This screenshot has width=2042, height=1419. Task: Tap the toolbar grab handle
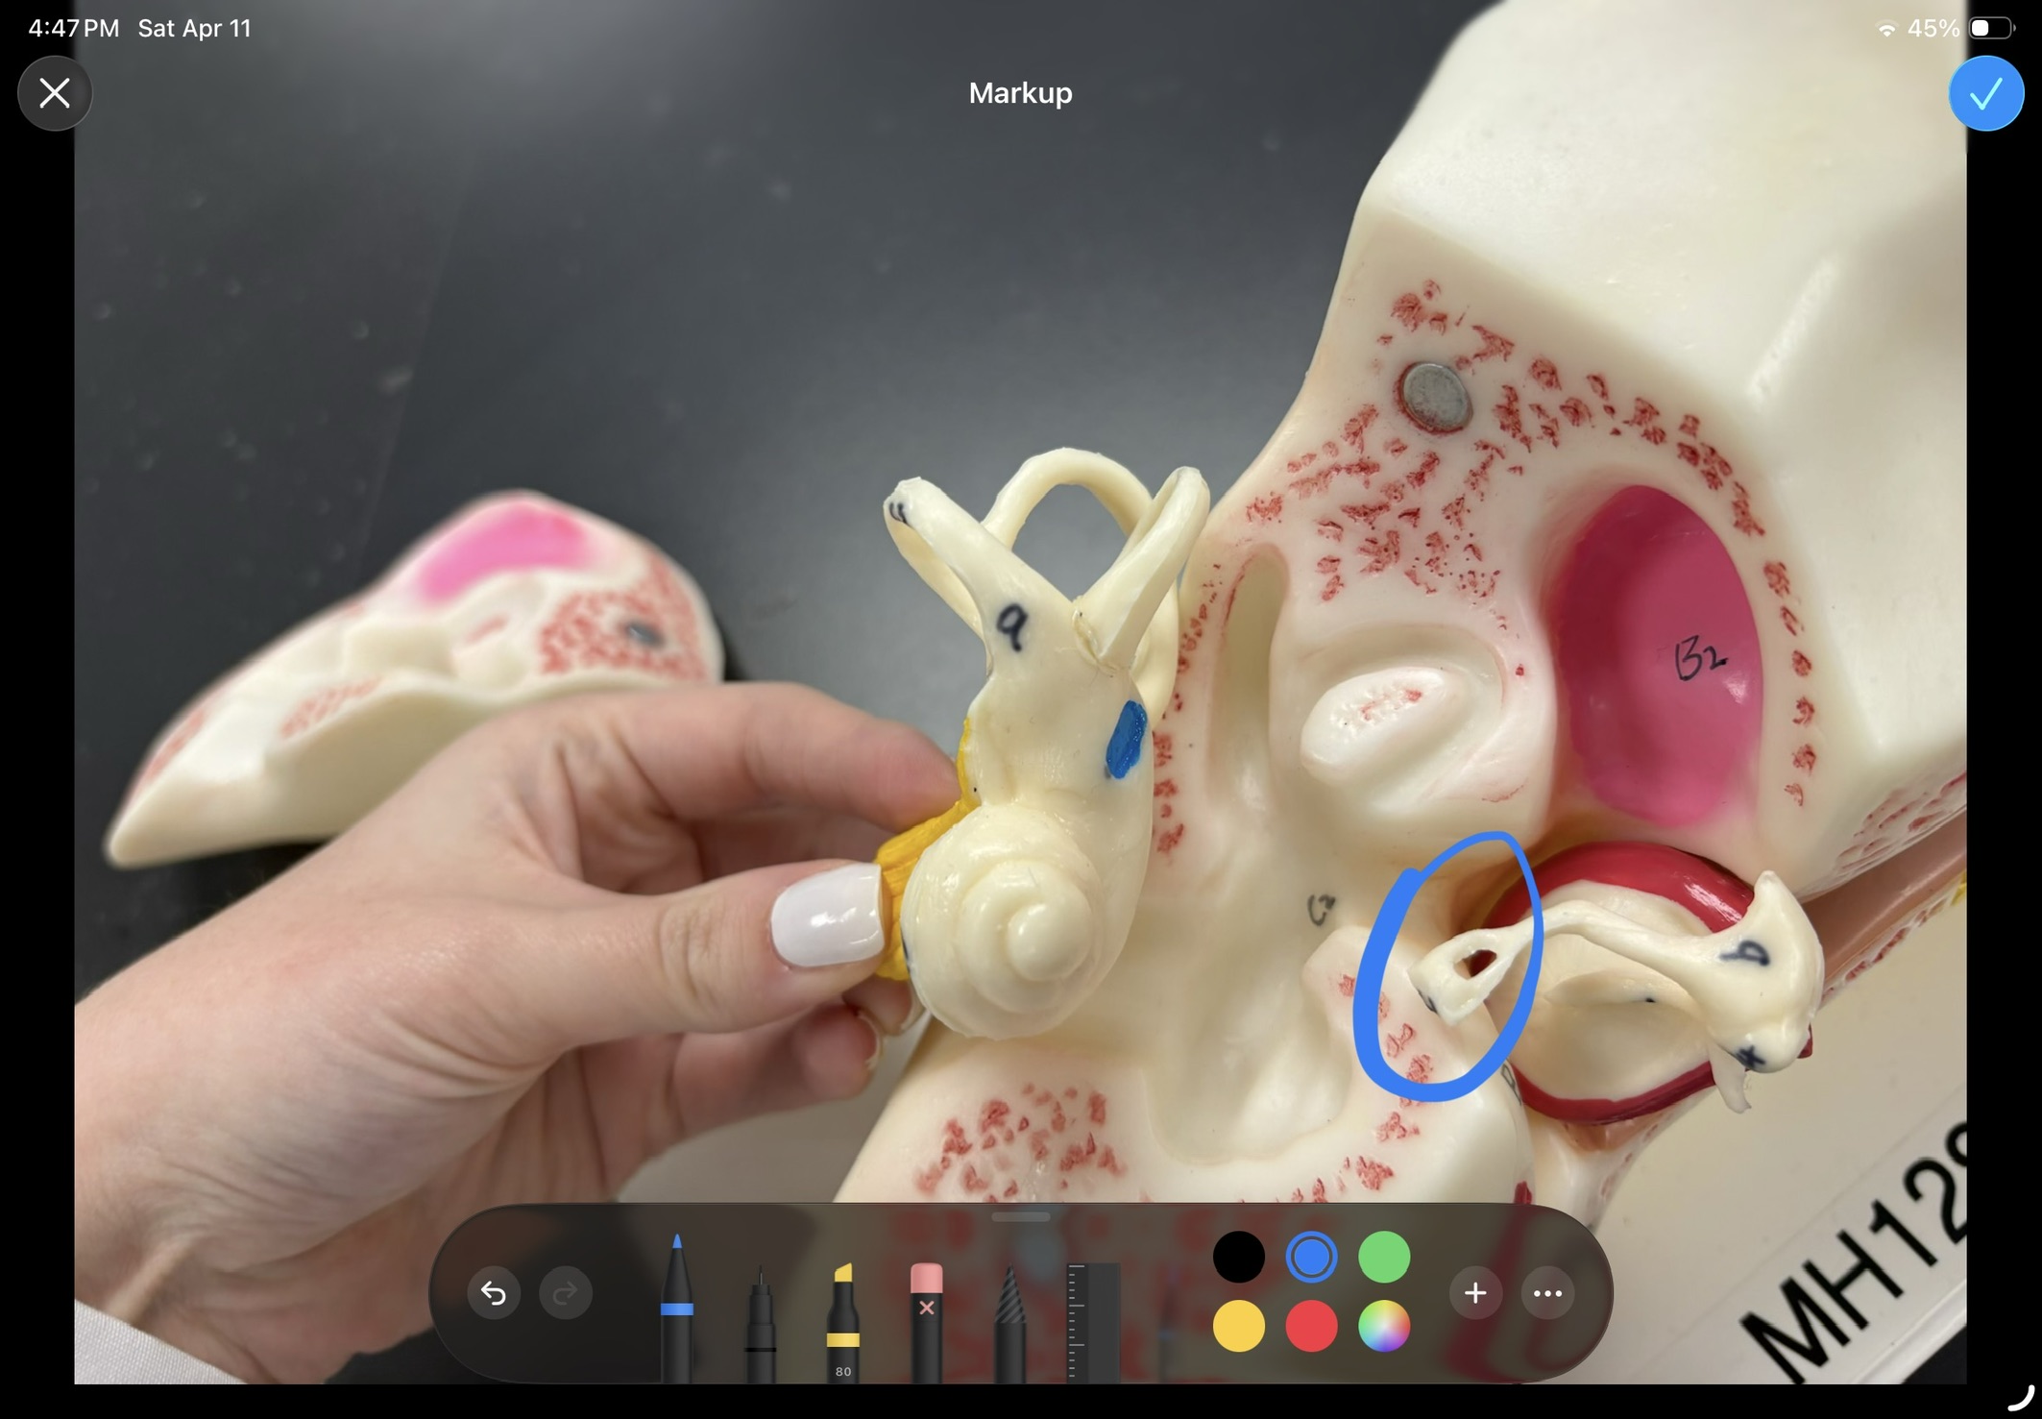(x=1020, y=1217)
